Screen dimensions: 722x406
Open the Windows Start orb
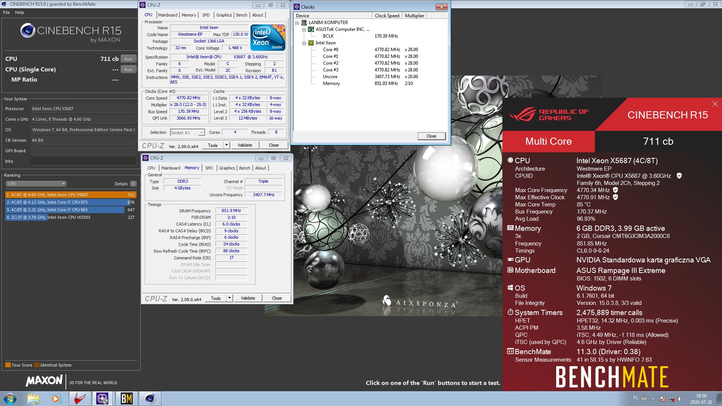tap(10, 398)
